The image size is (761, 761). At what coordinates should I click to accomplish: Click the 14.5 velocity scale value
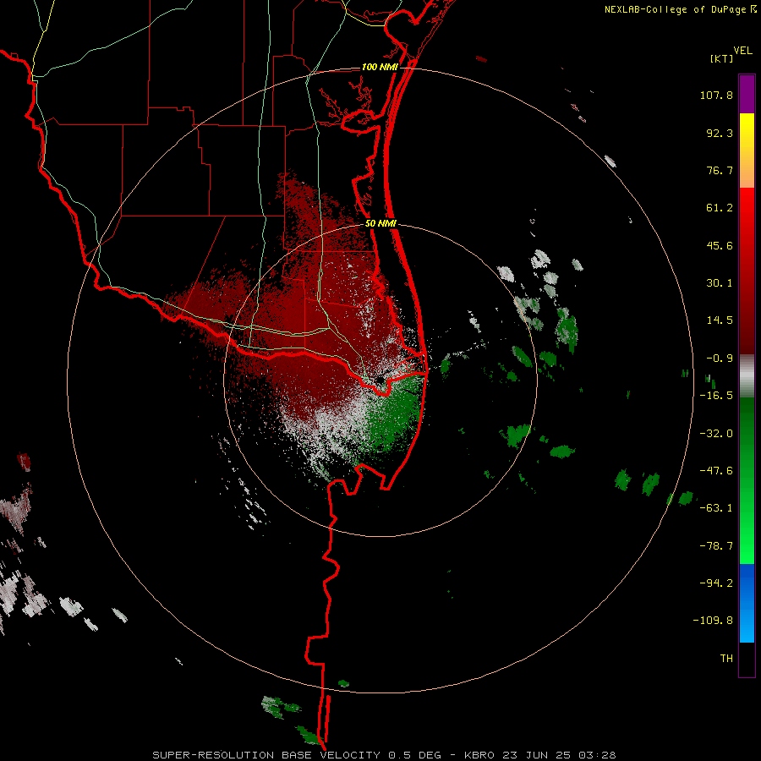tap(720, 320)
